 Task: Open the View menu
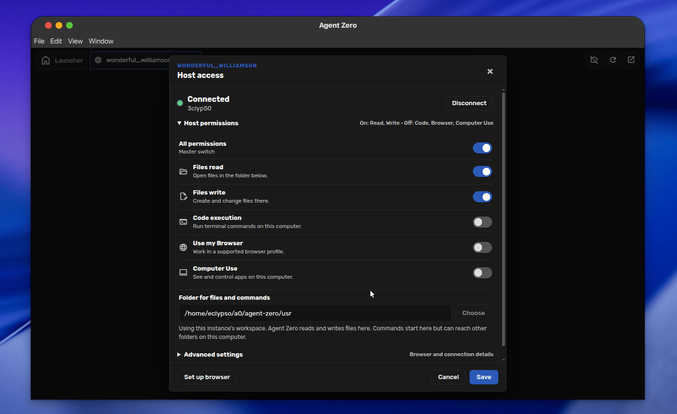click(x=75, y=41)
